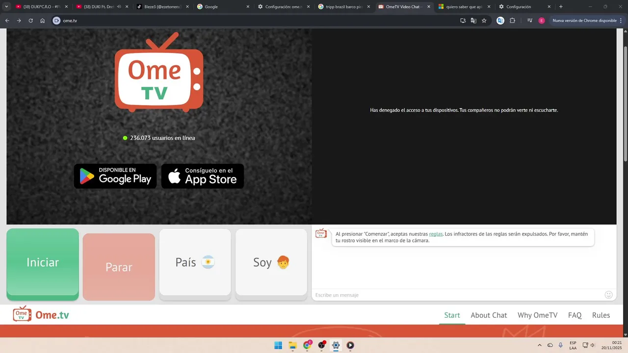Open the reglas link in chat notice
The height and width of the screenshot is (353, 628).
click(x=436, y=234)
